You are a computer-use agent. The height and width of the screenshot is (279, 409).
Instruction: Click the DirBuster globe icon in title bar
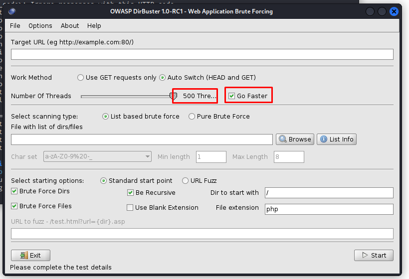point(12,11)
